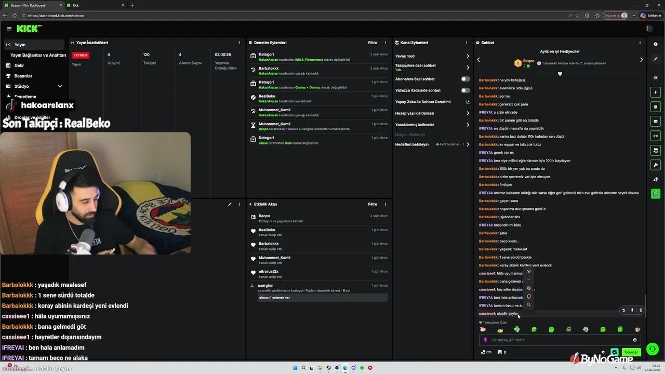Click the lightning bolt icon in right sidebar
The height and width of the screenshot is (374, 665).
pos(656,92)
